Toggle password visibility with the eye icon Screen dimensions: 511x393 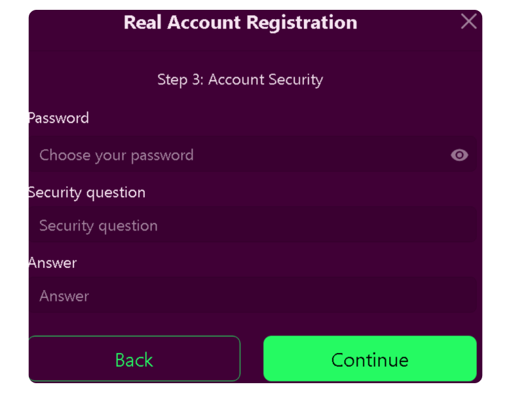point(459,155)
